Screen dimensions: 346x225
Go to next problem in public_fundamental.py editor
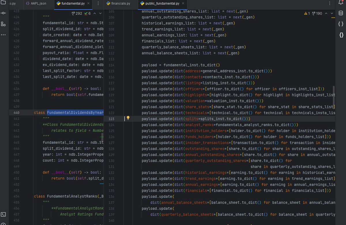tap(332, 14)
